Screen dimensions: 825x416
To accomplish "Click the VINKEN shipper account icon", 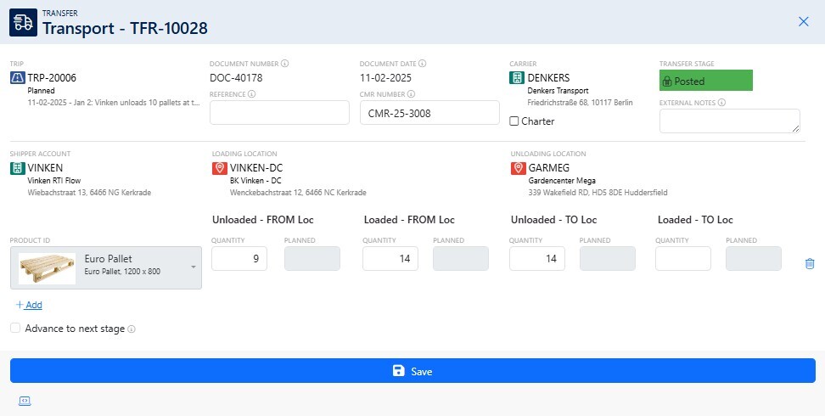I will point(18,168).
